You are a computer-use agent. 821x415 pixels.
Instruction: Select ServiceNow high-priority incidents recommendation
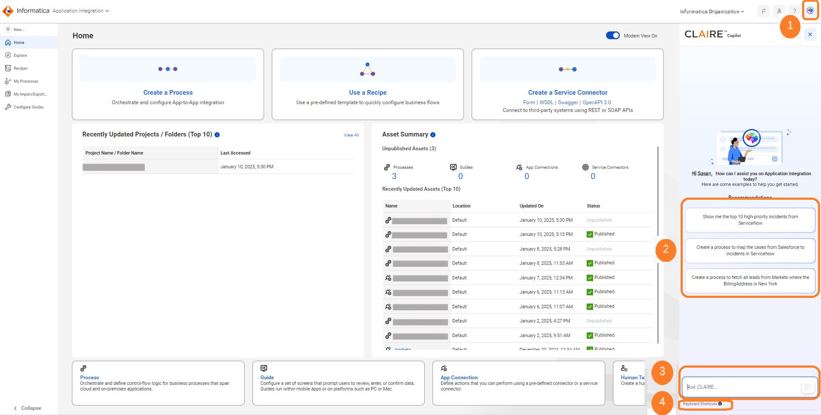750,220
